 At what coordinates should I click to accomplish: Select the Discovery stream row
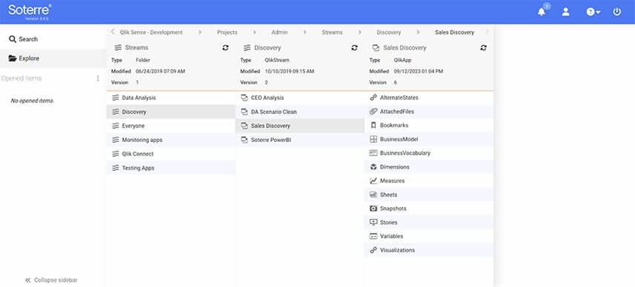(171, 112)
